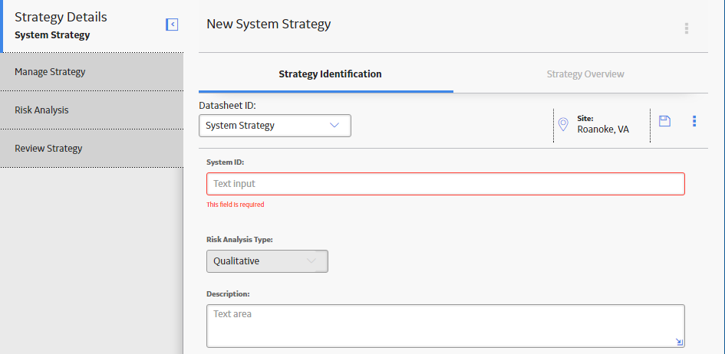
Task: Focus the Description text area
Action: (x=445, y=326)
